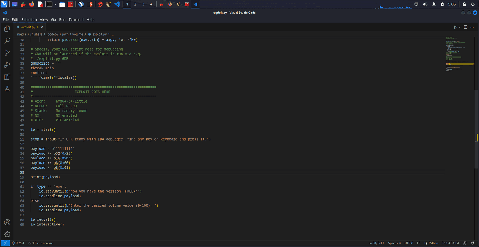Screen dimensions: 479x247
Task: Open the editor More Actions menu
Action: [x=472, y=27]
